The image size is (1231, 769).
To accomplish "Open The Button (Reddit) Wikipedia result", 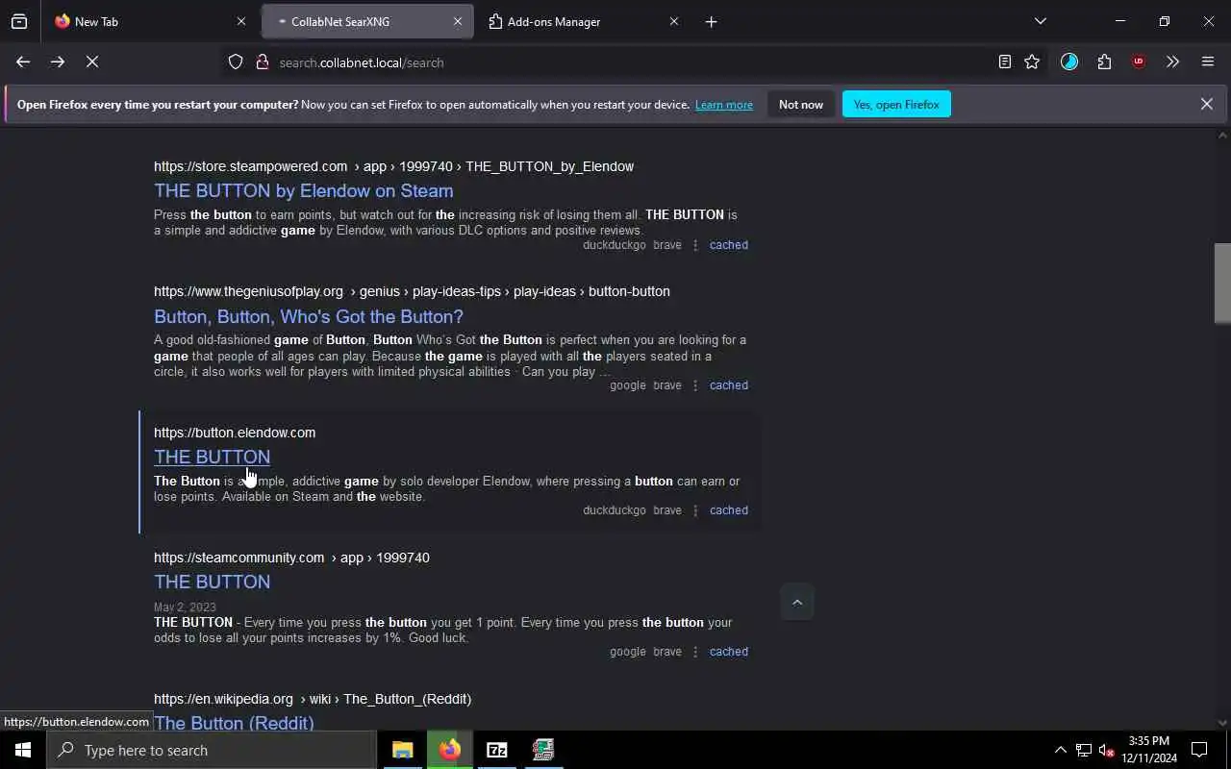I will pyautogui.click(x=234, y=722).
